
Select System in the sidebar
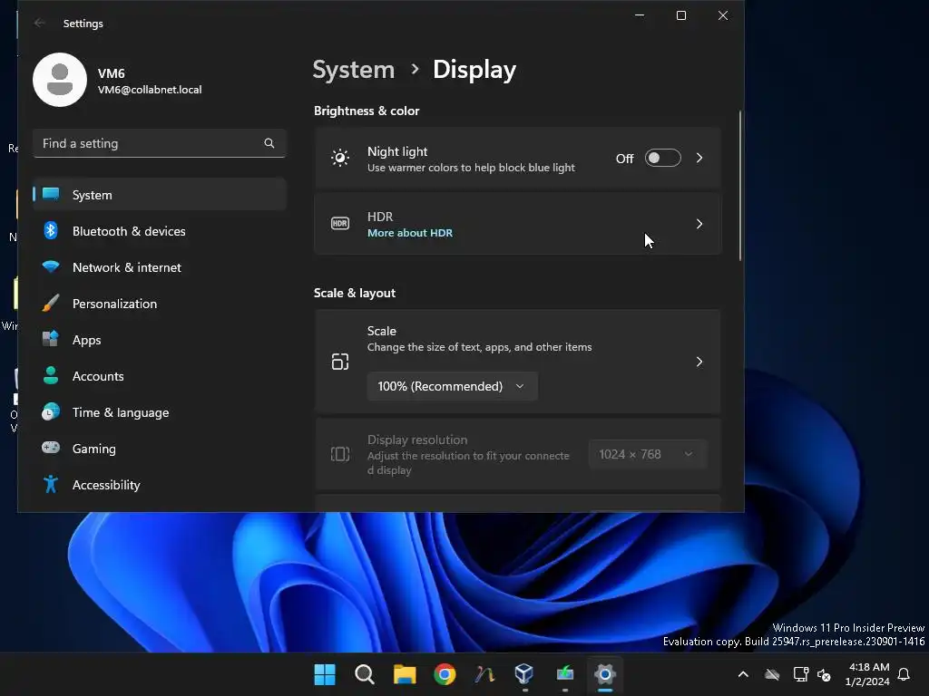[160, 195]
